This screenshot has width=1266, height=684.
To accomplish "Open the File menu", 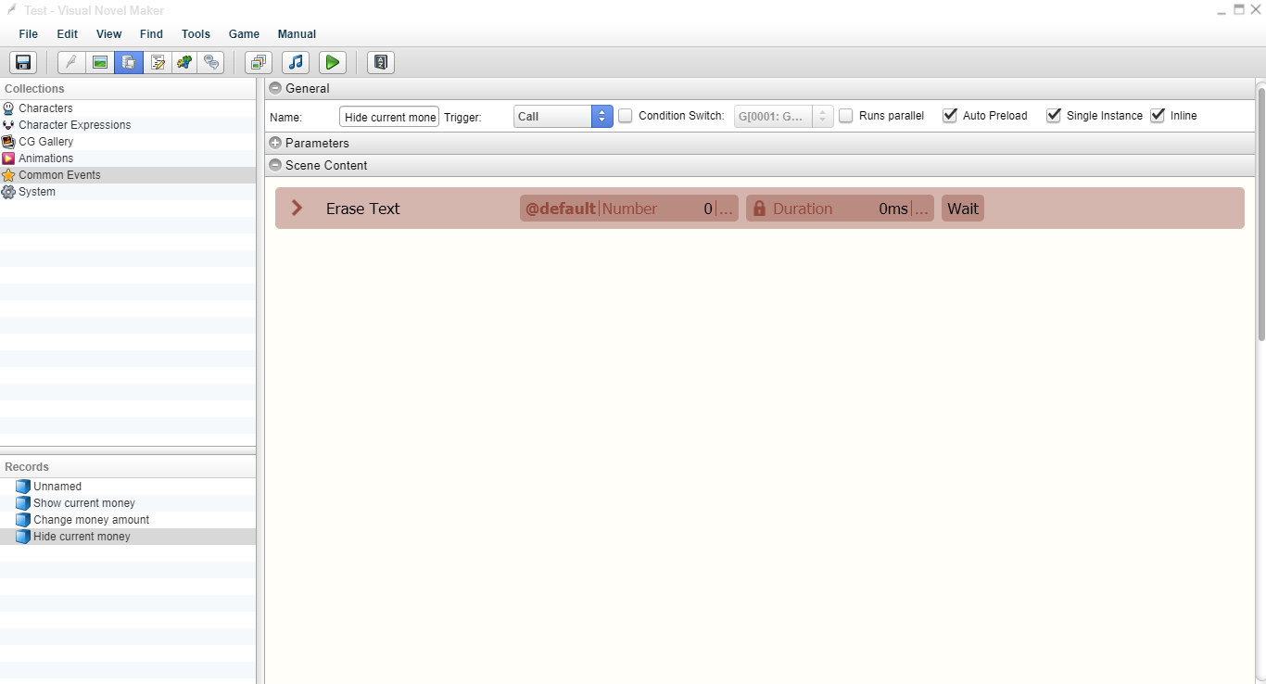I will pos(29,34).
